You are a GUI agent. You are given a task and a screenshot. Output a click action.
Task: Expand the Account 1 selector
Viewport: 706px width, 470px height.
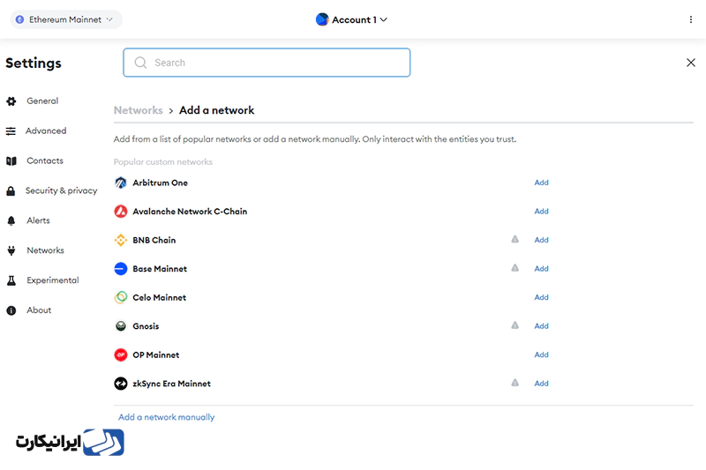[351, 19]
